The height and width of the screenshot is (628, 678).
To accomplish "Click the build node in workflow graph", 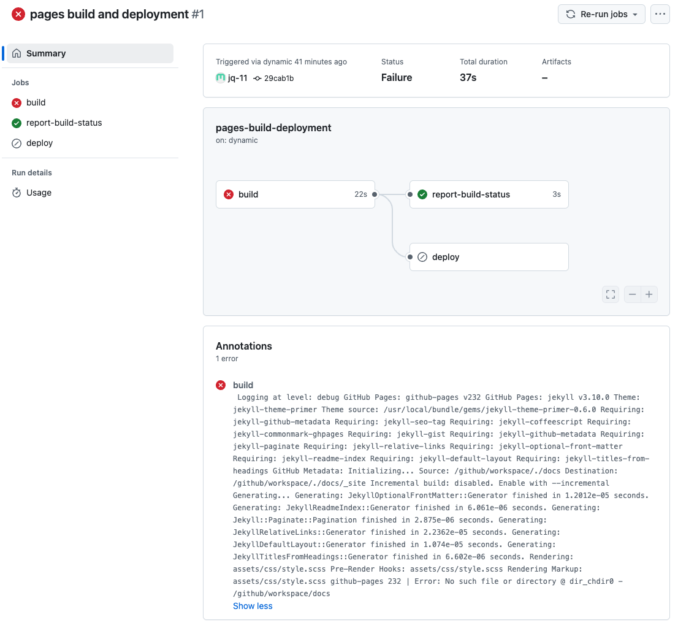I will pyautogui.click(x=295, y=194).
